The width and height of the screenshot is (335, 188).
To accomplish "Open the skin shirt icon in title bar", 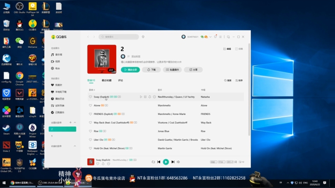I will pos(215,37).
